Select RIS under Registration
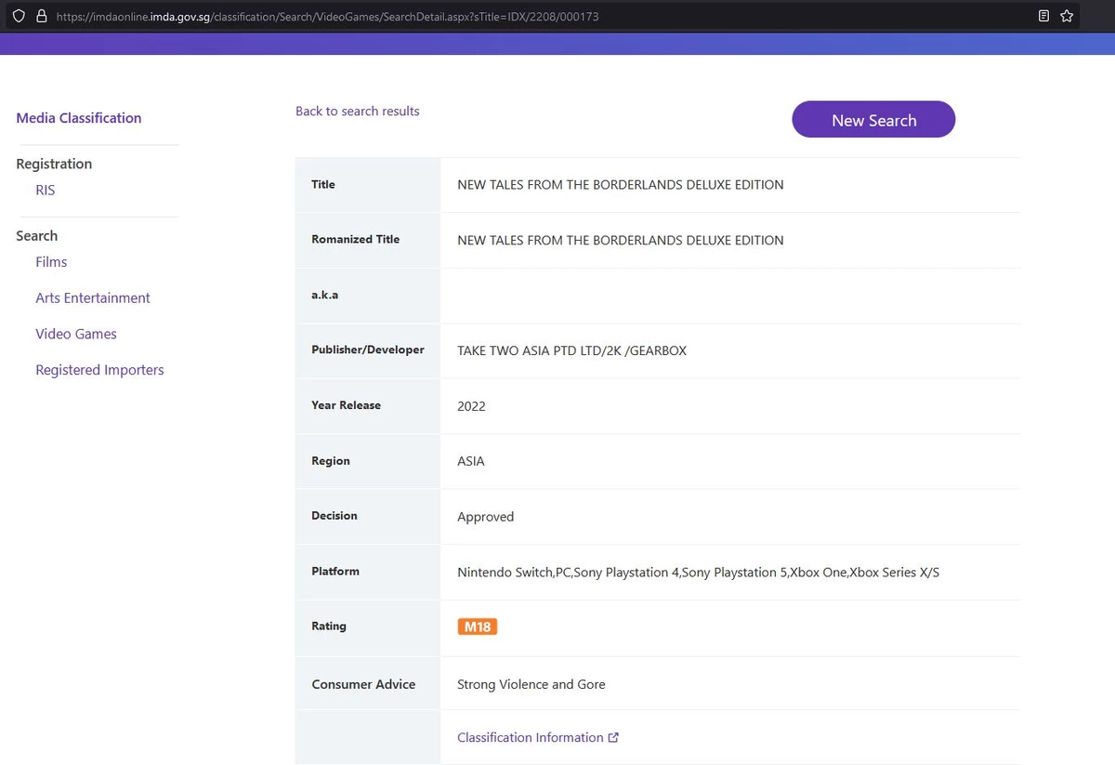The image size is (1115, 765). pyautogui.click(x=46, y=190)
